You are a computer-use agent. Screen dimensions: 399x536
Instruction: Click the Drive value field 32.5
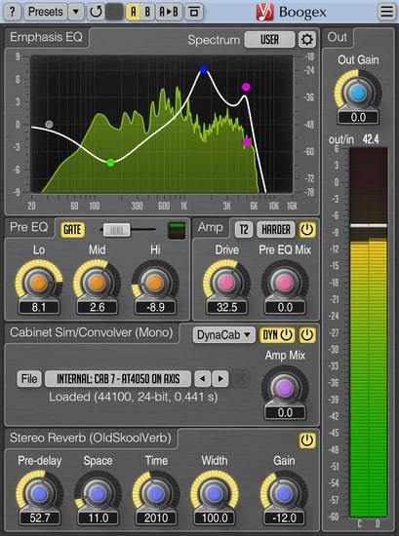pyautogui.click(x=227, y=307)
